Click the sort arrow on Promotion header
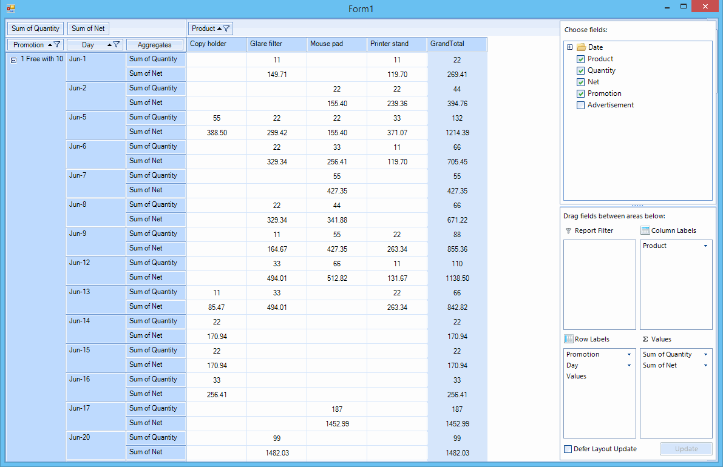Screen dimensions: 723x467 [50, 45]
